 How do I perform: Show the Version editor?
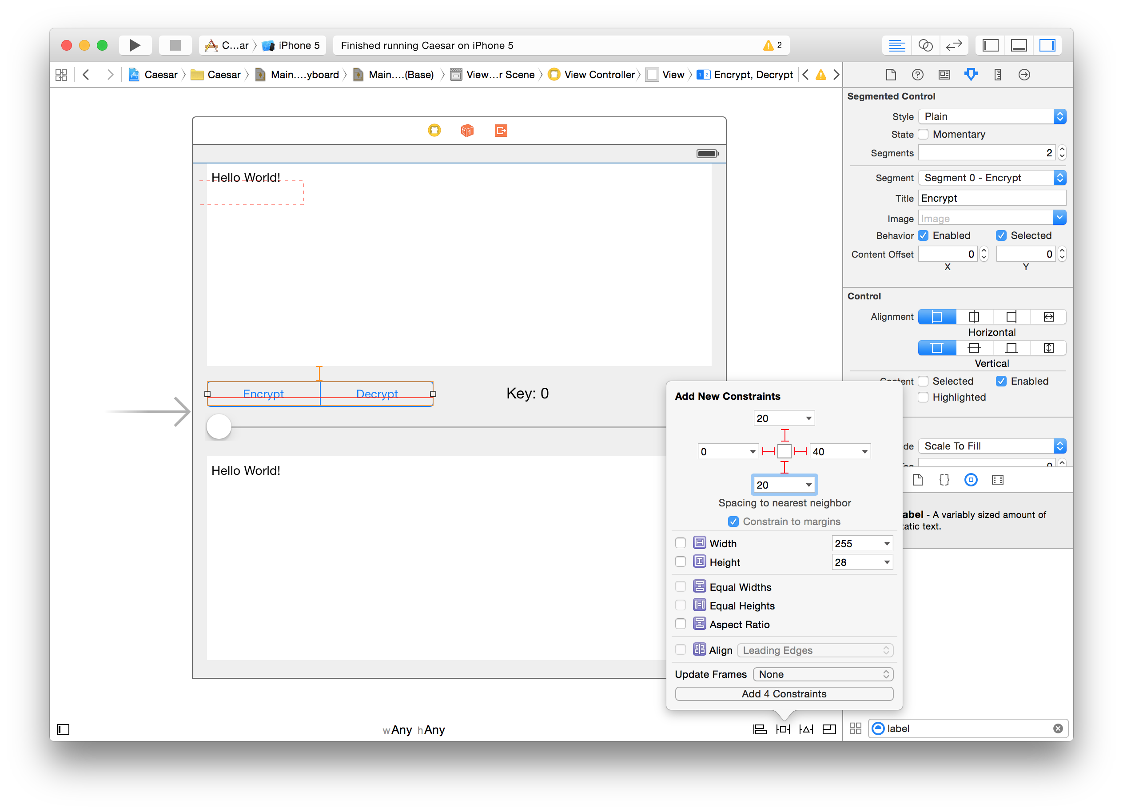[954, 46]
